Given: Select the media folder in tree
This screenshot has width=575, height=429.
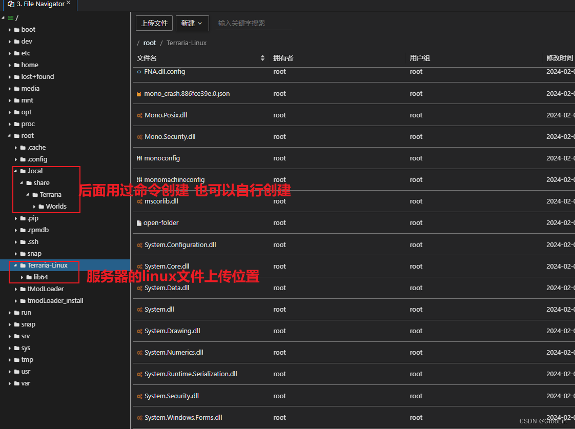Looking at the screenshot, I should [x=30, y=89].
